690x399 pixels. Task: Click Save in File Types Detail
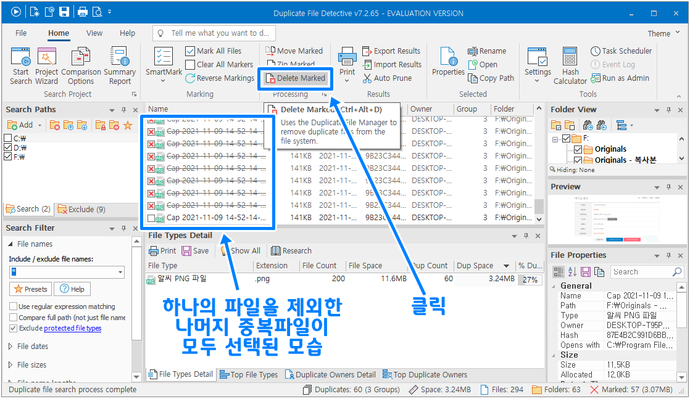[196, 251]
